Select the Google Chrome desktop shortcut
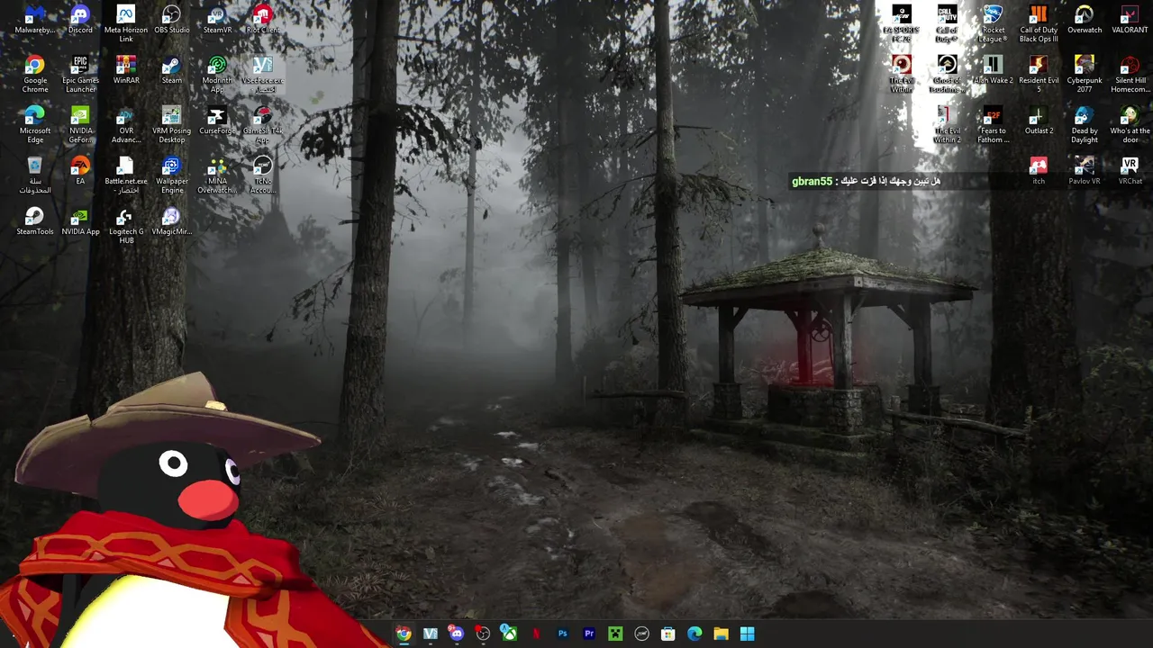 pos(34,74)
